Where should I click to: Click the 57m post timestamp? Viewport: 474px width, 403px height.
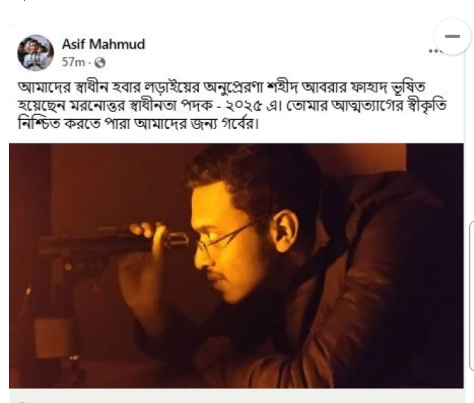point(73,63)
